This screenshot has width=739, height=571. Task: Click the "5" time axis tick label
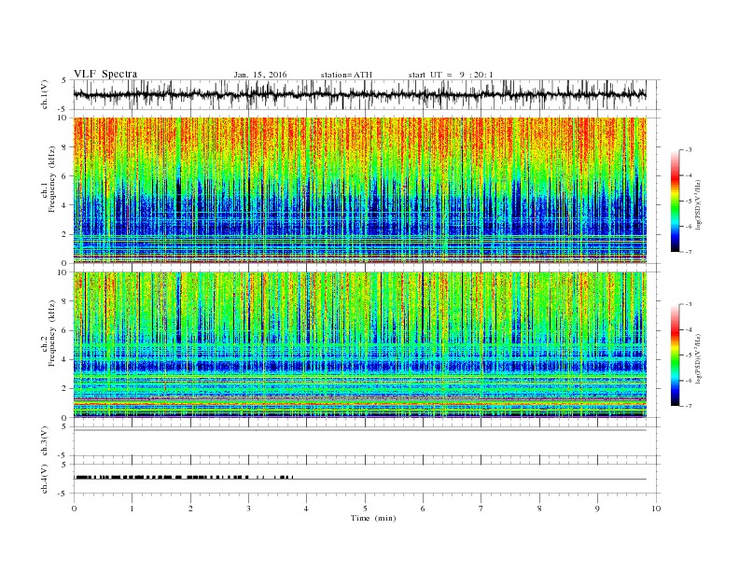pyautogui.click(x=365, y=508)
